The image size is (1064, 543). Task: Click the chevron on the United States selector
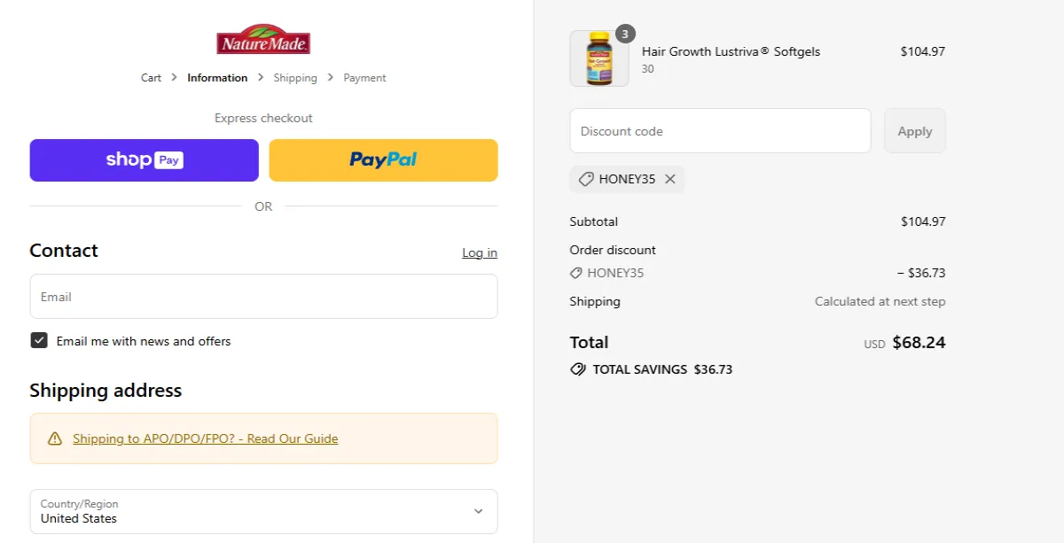(x=477, y=511)
